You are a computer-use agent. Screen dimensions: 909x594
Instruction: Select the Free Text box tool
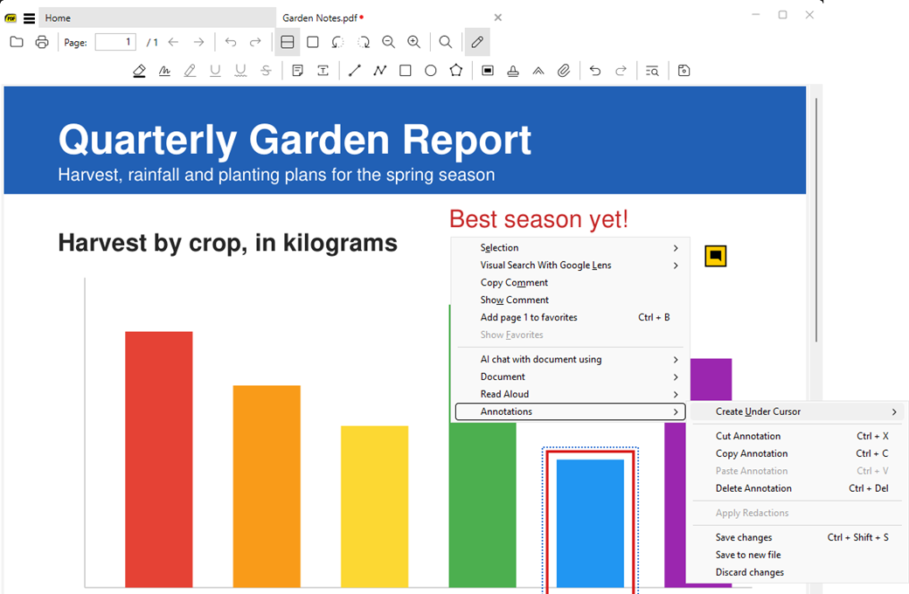pos(323,71)
